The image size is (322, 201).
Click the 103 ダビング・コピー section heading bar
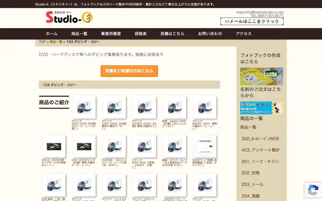tap(129, 85)
